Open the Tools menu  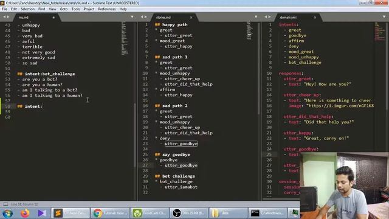[x=75, y=9]
